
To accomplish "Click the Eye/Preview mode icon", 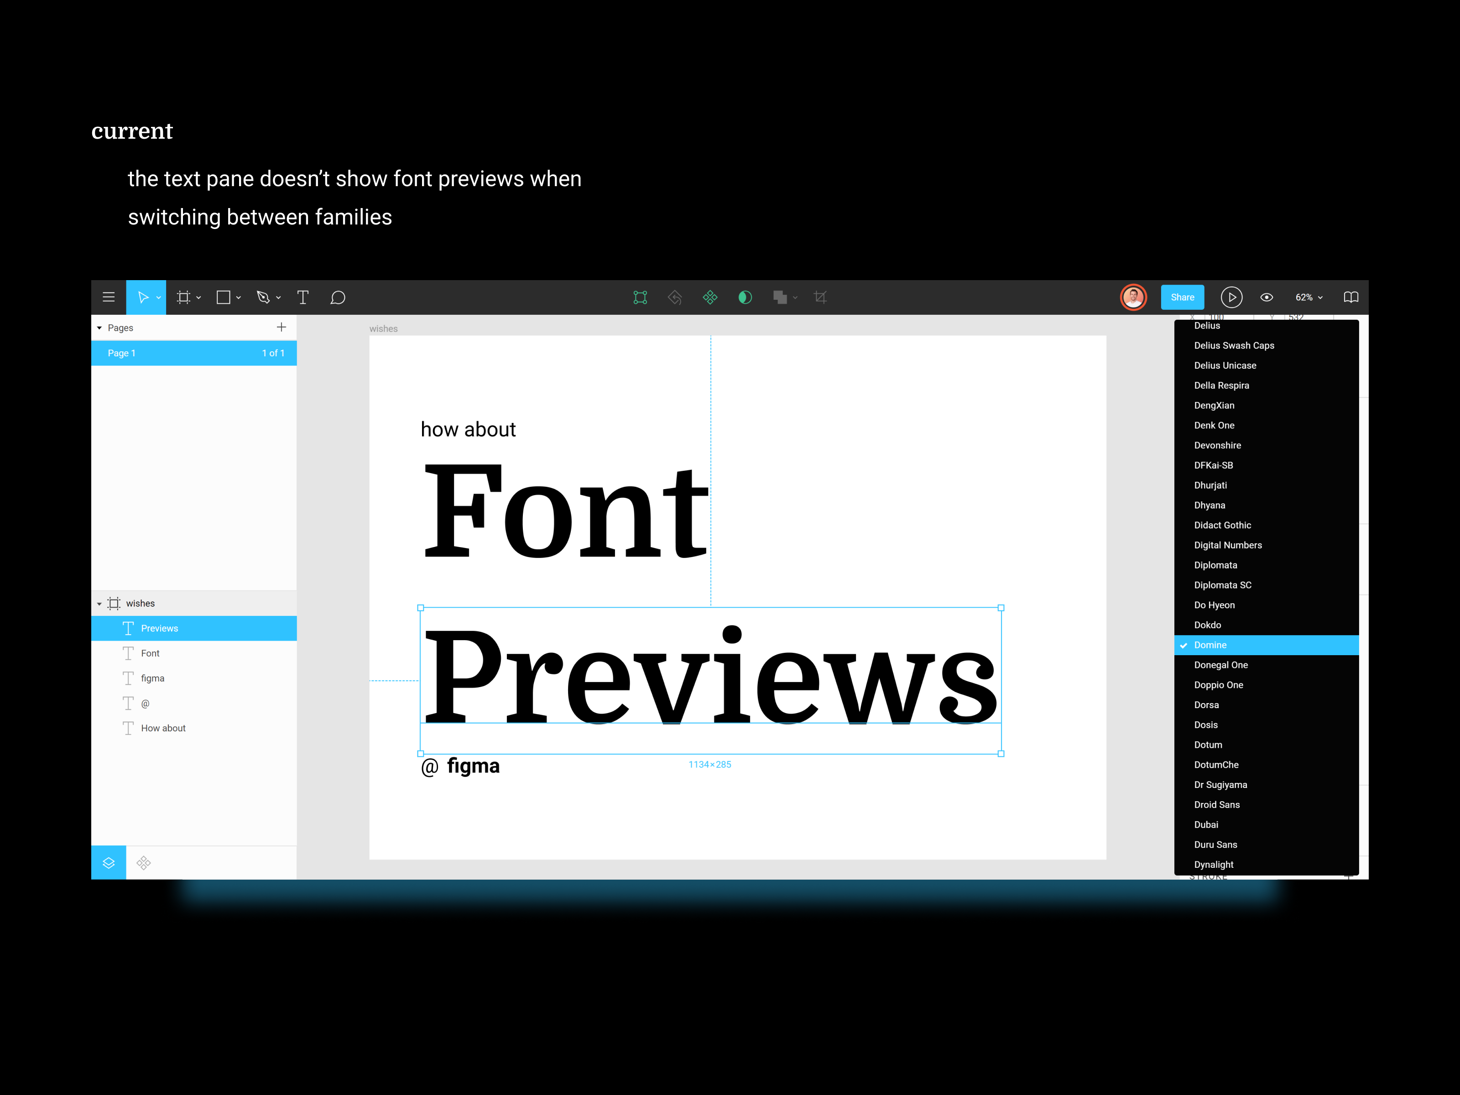I will pyautogui.click(x=1265, y=297).
